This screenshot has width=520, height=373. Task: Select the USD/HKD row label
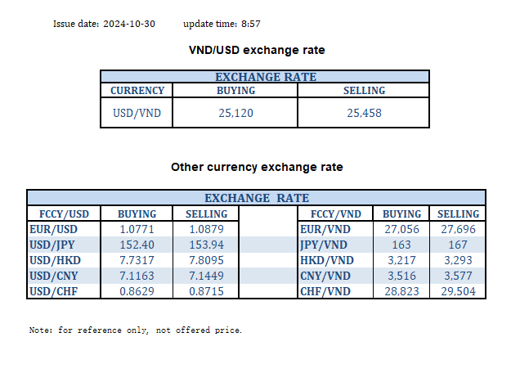click(54, 258)
